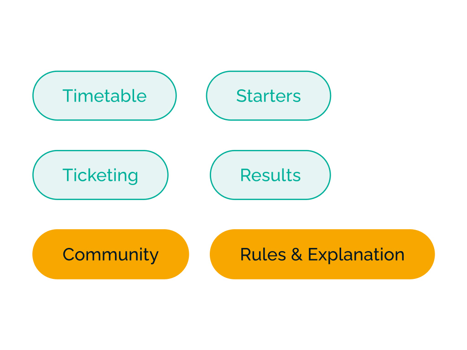Tap the teal Starters chip

tap(268, 96)
